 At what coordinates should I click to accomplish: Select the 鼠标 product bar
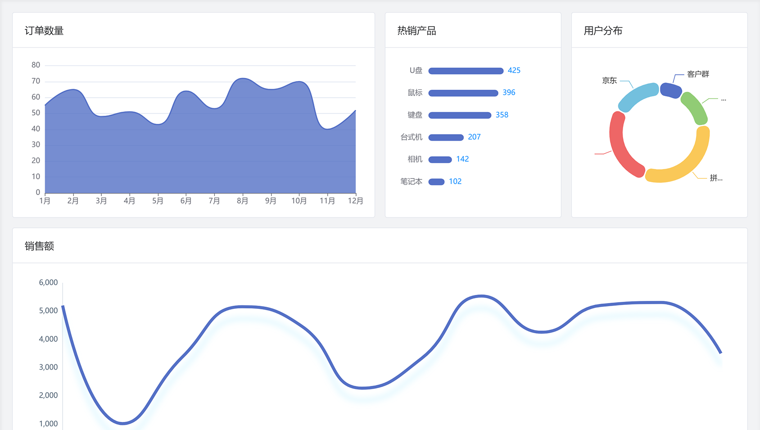(x=463, y=93)
